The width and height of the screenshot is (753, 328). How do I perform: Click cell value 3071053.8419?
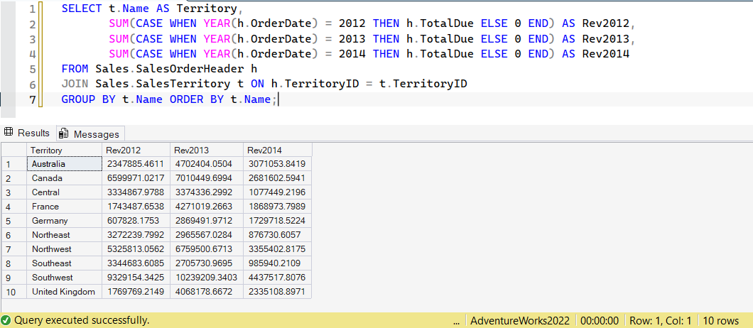[x=278, y=164]
